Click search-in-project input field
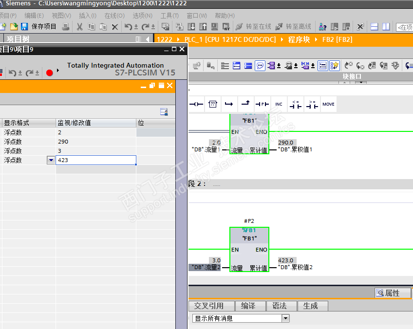 coord(405,27)
